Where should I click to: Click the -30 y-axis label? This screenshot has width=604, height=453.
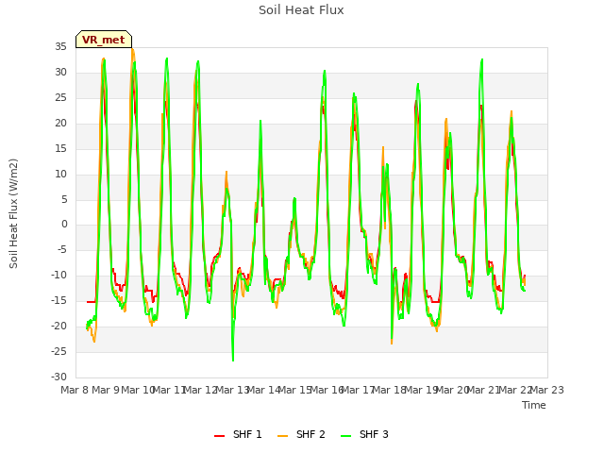click(59, 377)
